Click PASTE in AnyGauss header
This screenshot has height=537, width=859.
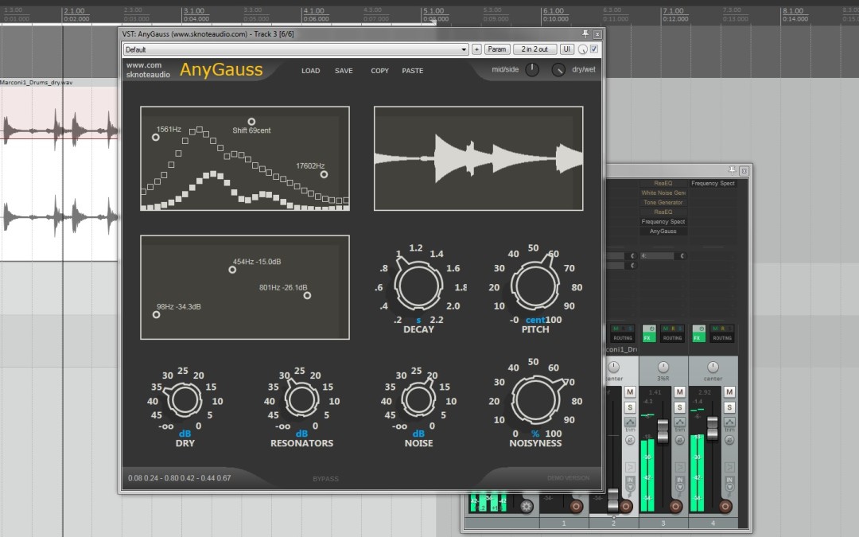click(413, 71)
